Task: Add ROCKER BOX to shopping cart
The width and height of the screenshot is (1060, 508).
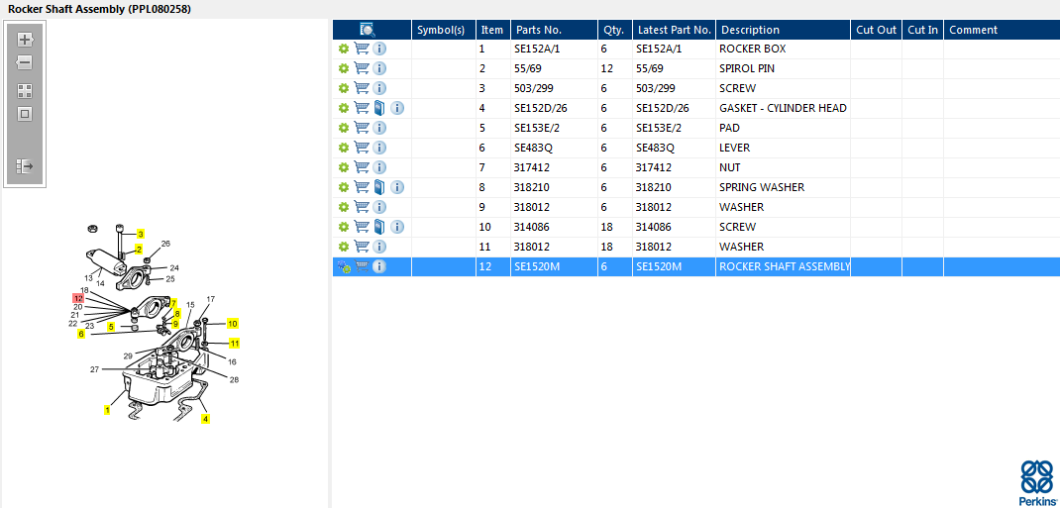Action: (x=362, y=49)
